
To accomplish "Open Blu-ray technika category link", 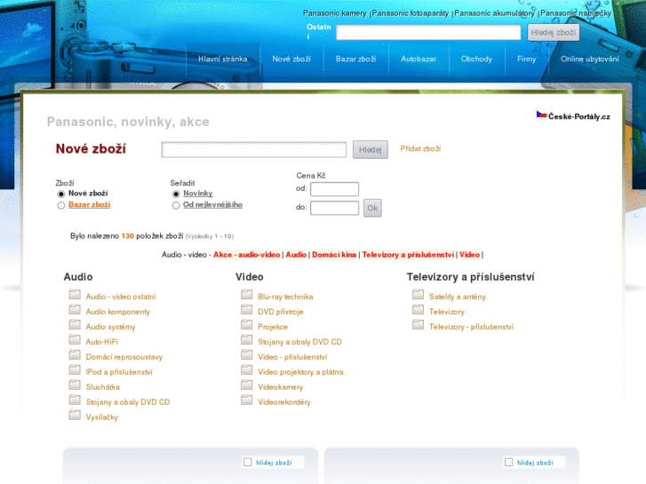I will pyautogui.click(x=285, y=297).
